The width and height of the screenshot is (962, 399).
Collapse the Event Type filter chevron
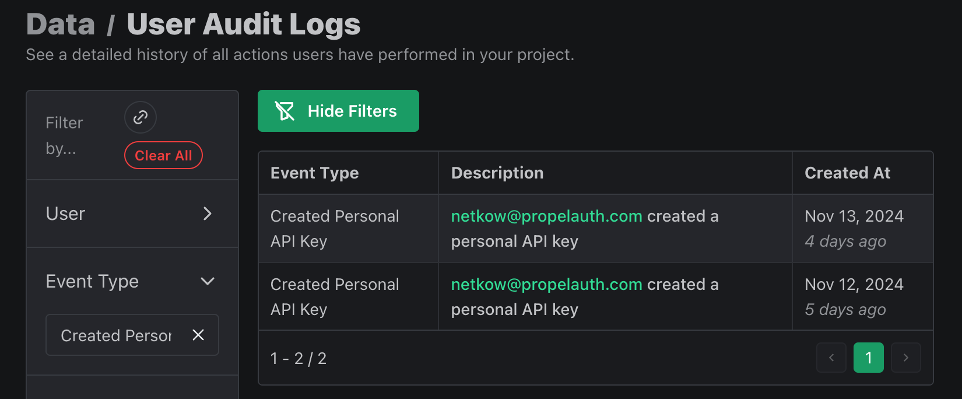coord(208,281)
